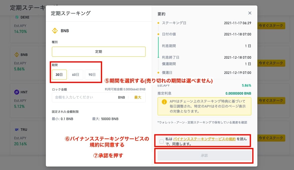Select the 60日 staking period
The height and width of the screenshot is (170, 294).
coord(76,74)
